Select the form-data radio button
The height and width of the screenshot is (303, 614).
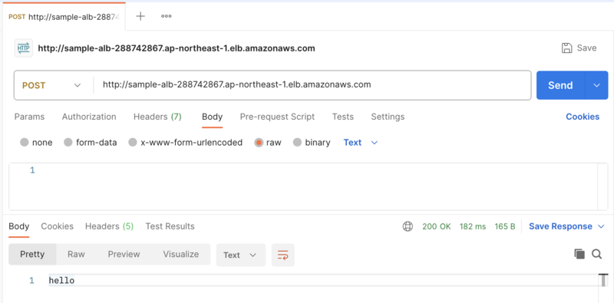pos(68,143)
